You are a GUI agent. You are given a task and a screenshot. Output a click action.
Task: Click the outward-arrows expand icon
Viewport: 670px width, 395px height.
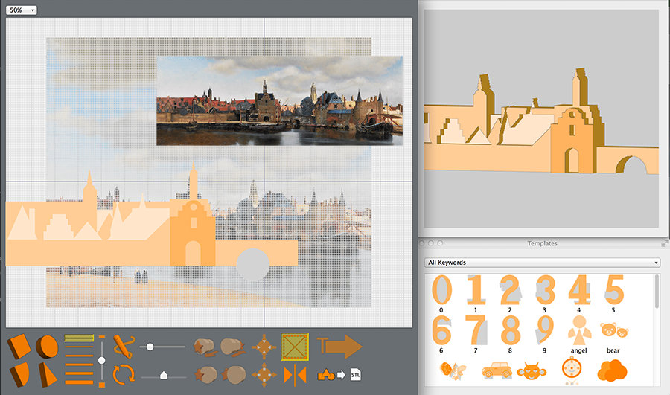click(264, 374)
